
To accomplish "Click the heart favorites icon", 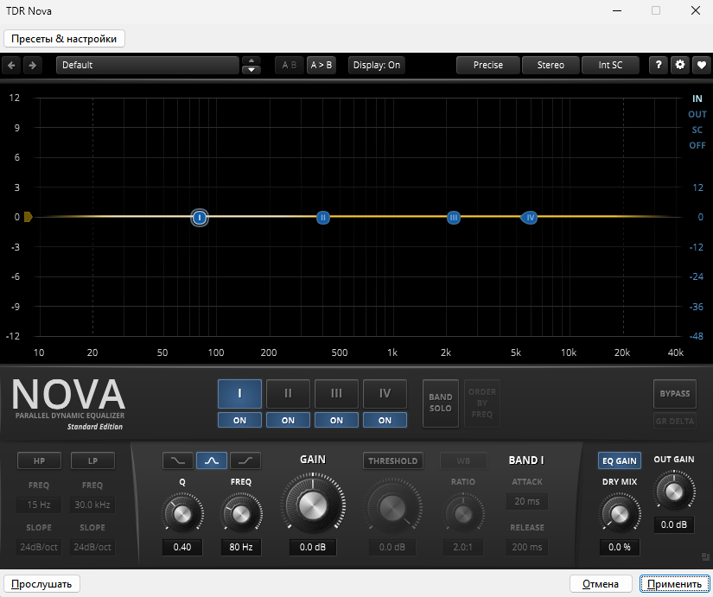I will 701,65.
